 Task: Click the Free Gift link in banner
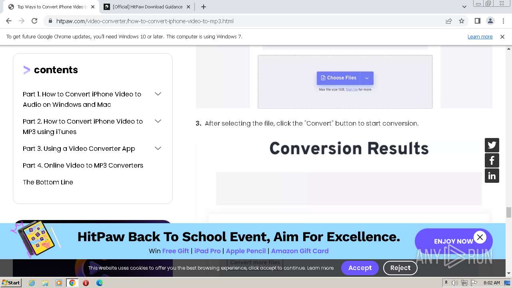tap(176, 251)
